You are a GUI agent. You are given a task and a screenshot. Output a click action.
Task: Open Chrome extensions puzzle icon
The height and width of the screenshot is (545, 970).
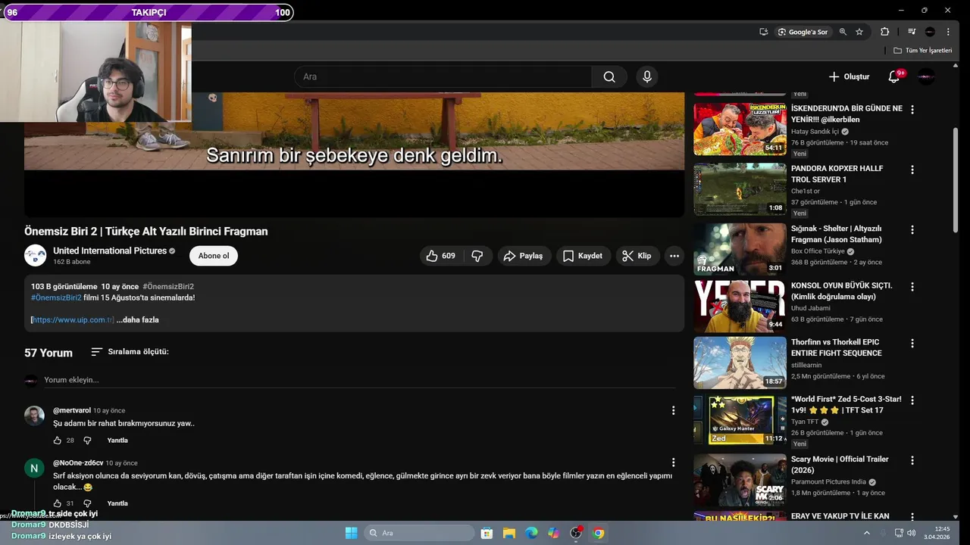click(884, 32)
